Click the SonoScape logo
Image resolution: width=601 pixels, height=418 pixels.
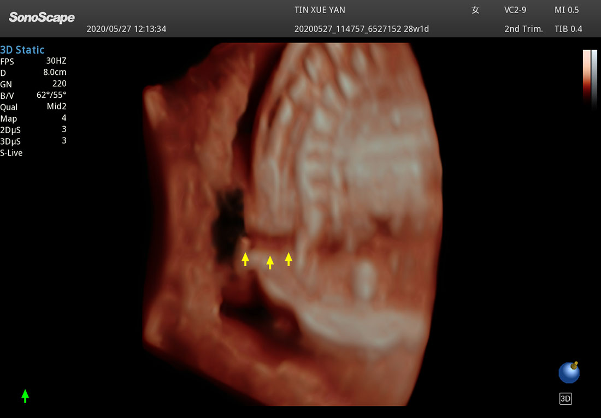coord(42,17)
